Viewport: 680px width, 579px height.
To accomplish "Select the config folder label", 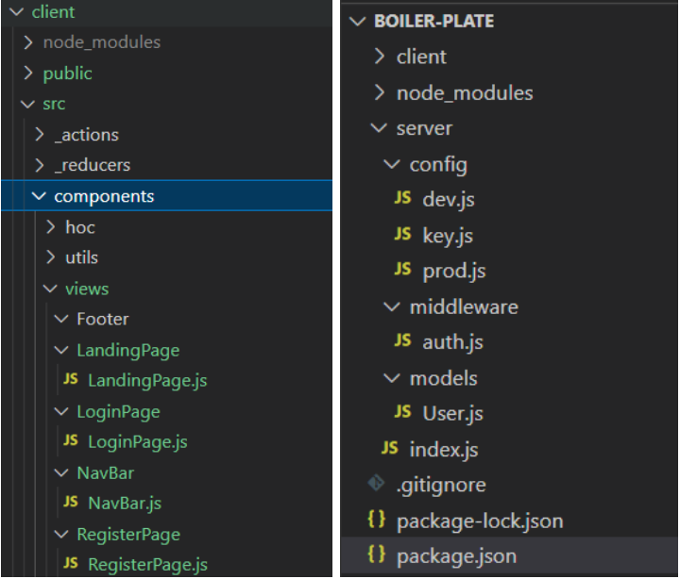I will click(x=438, y=165).
